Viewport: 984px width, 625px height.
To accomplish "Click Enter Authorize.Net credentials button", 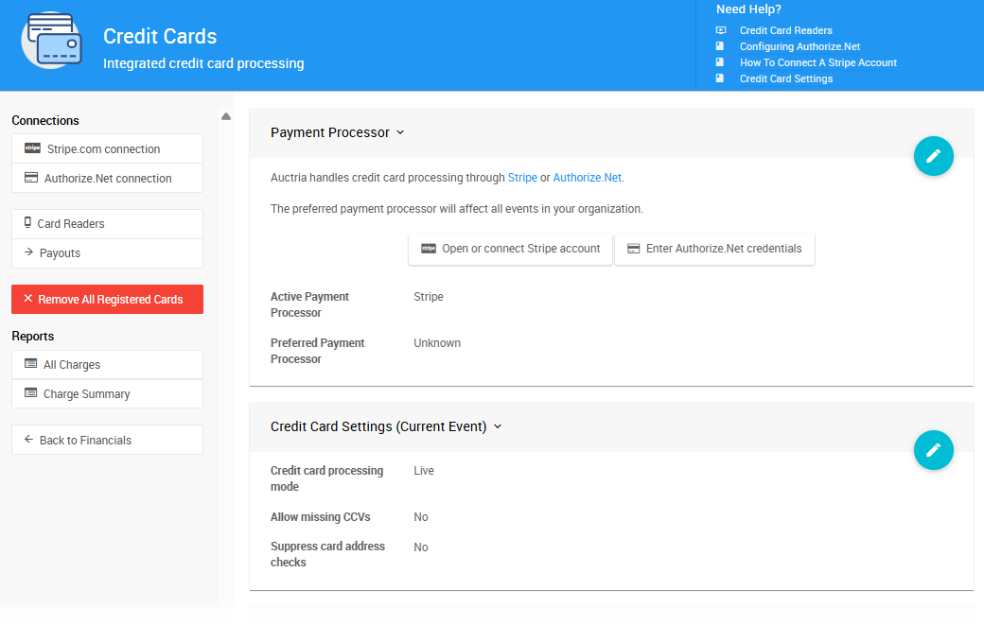I will coord(714,249).
